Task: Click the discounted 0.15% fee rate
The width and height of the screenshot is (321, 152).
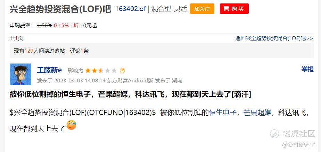Action: point(61,26)
